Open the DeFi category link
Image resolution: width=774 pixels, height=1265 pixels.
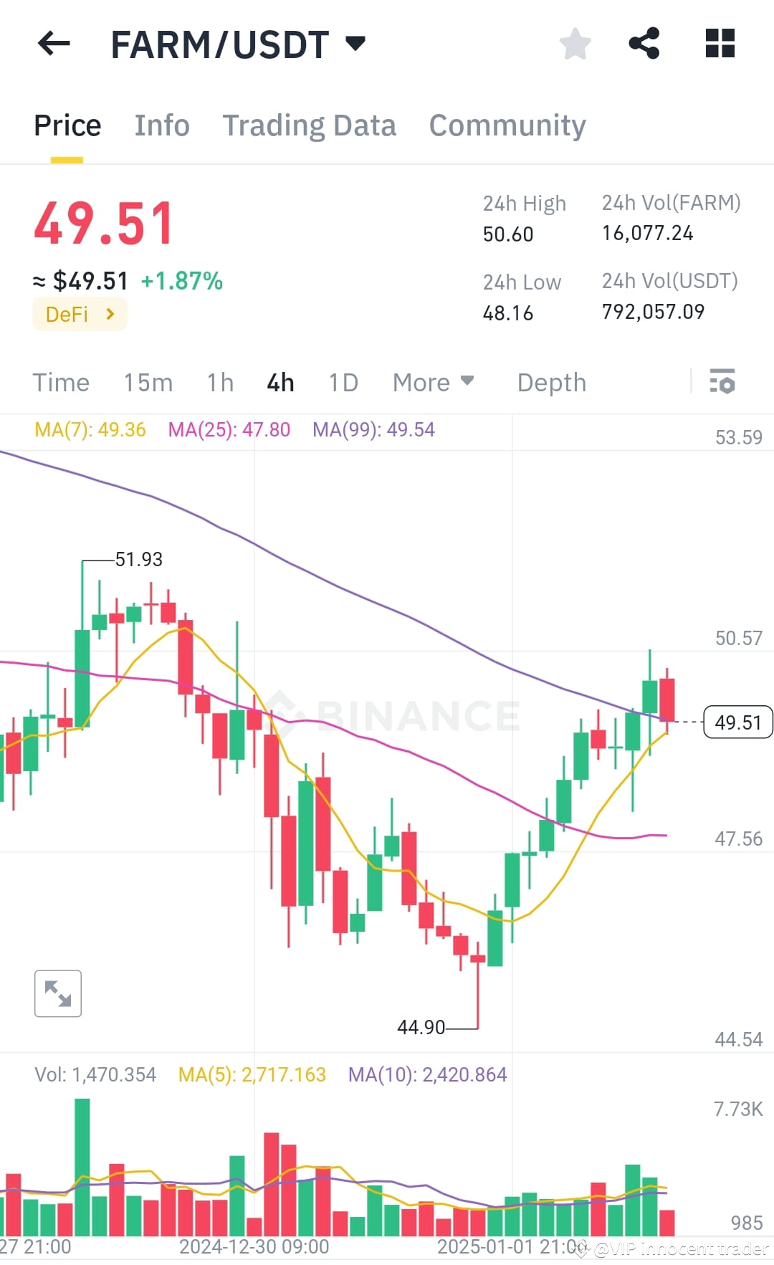click(79, 314)
